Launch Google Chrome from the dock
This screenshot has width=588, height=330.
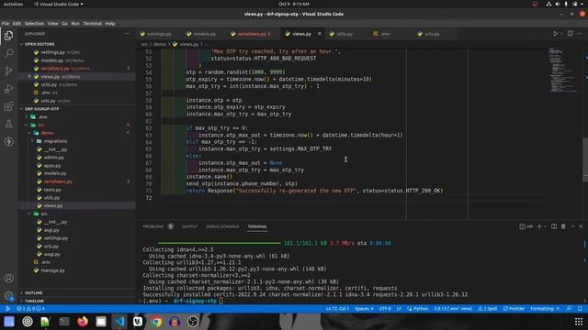[156, 322]
